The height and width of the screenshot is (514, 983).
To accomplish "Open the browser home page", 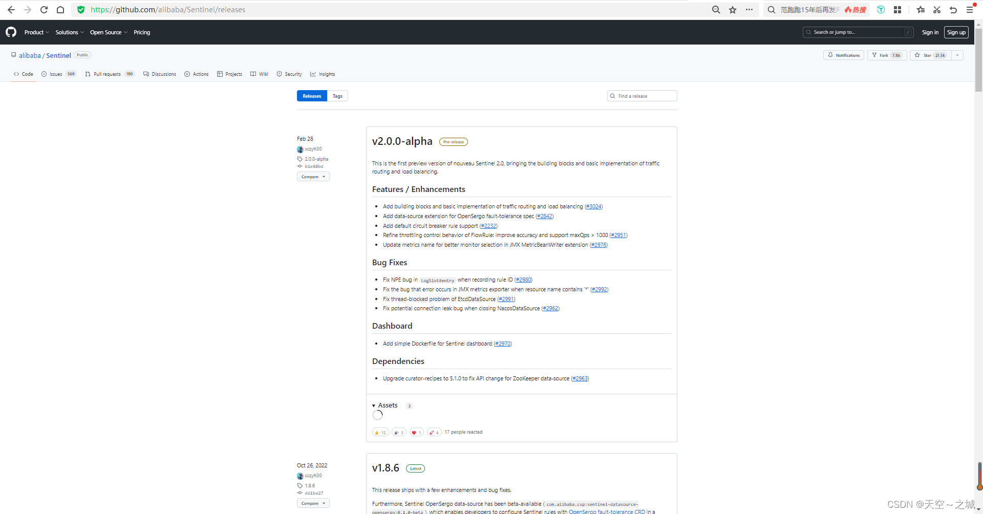I will coord(60,10).
